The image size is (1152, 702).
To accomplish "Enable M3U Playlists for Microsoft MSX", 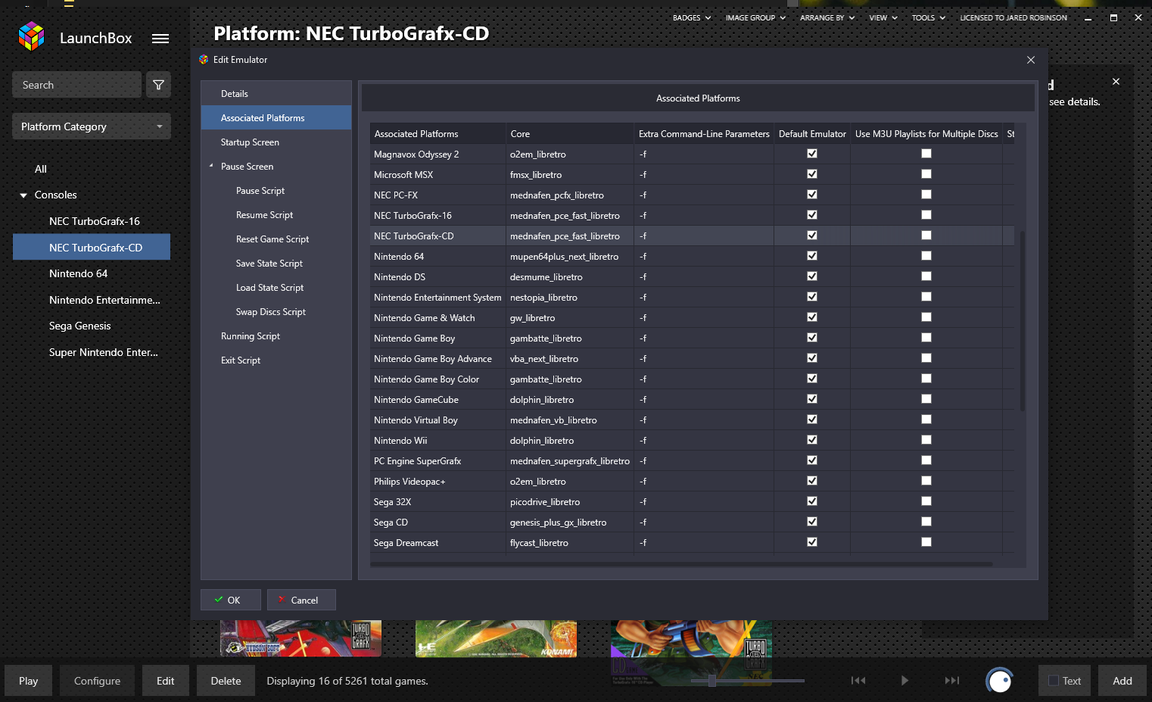I will tap(926, 174).
